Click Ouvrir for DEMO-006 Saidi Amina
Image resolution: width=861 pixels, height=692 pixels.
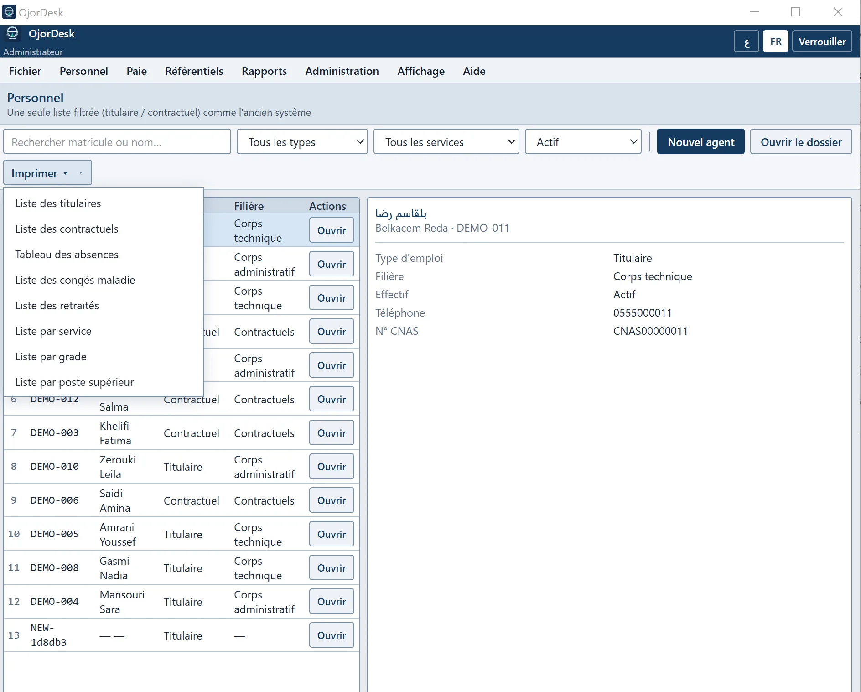tap(332, 500)
